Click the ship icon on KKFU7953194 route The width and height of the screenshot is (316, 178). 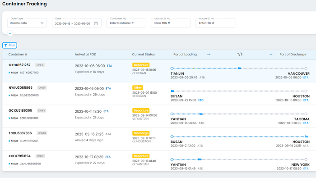coord(200,159)
